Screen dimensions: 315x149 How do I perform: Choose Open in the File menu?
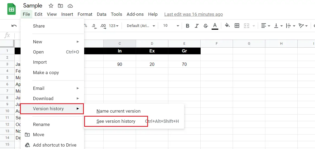tap(52, 52)
